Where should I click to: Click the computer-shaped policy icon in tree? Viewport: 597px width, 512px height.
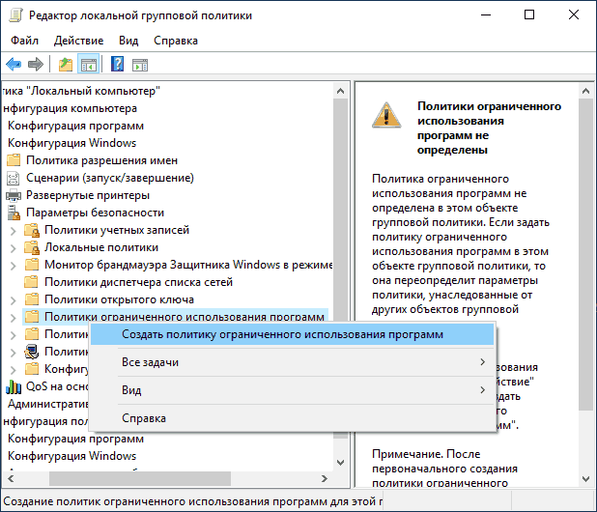click(x=32, y=352)
